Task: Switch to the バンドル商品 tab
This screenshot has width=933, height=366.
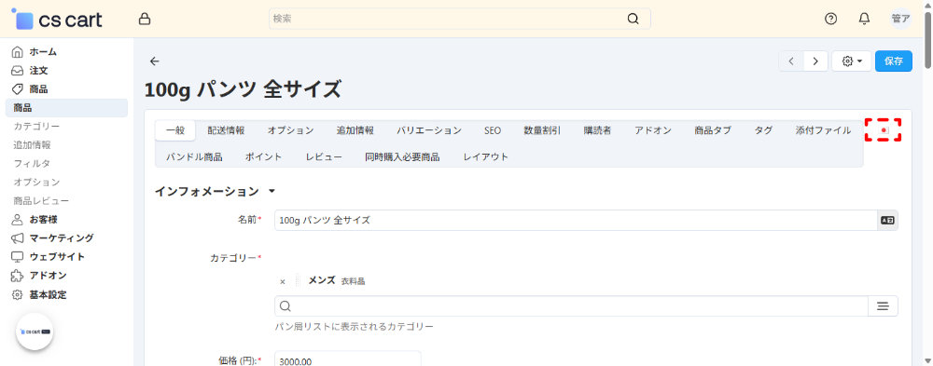Action: tap(194, 156)
